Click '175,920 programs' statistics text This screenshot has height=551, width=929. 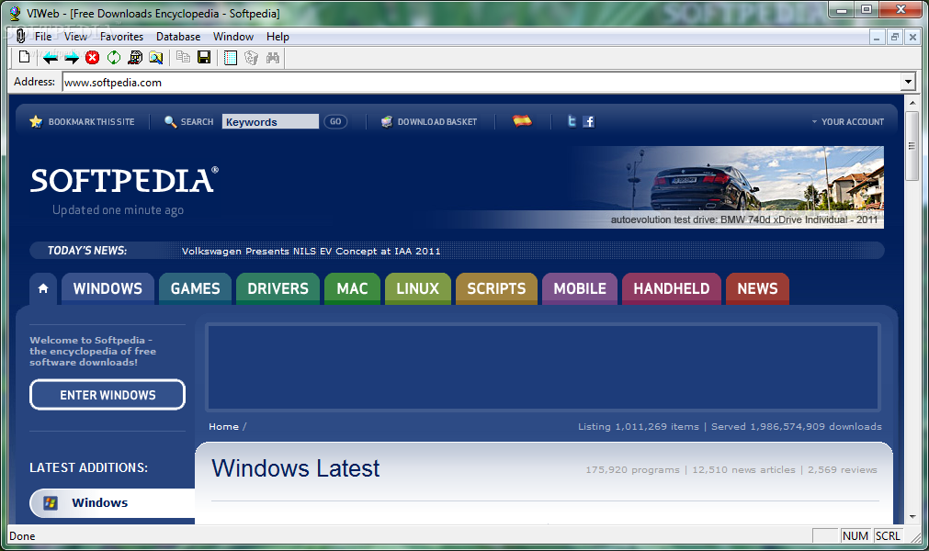(x=633, y=470)
